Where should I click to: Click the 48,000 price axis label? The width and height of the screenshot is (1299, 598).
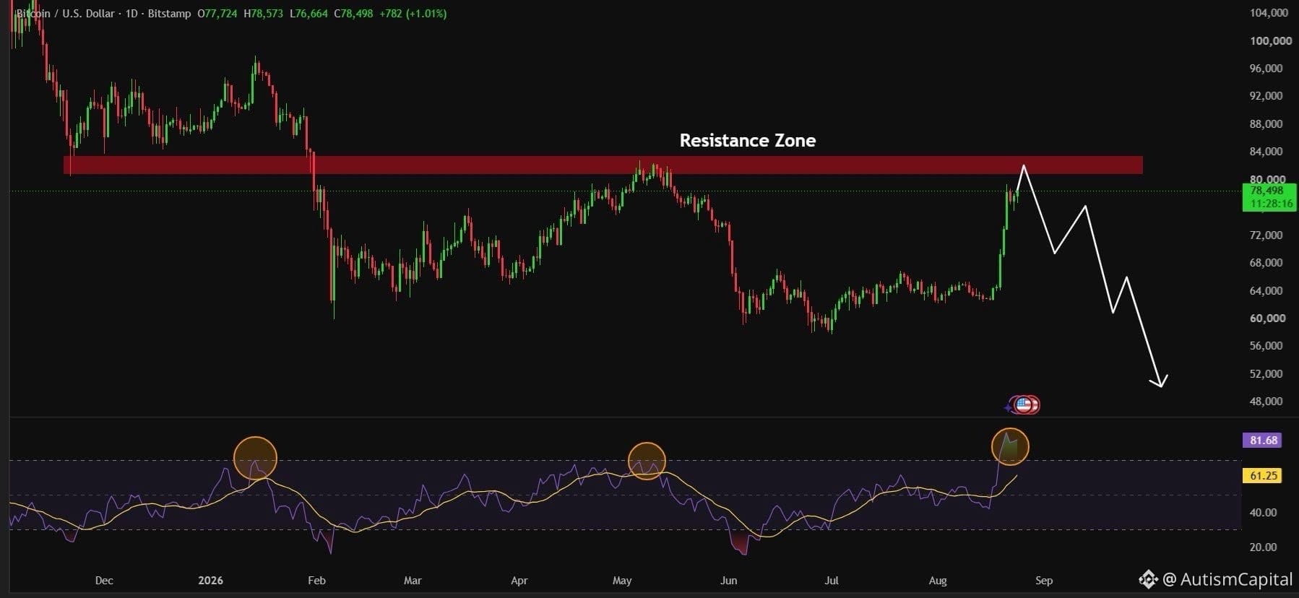click(x=1266, y=402)
